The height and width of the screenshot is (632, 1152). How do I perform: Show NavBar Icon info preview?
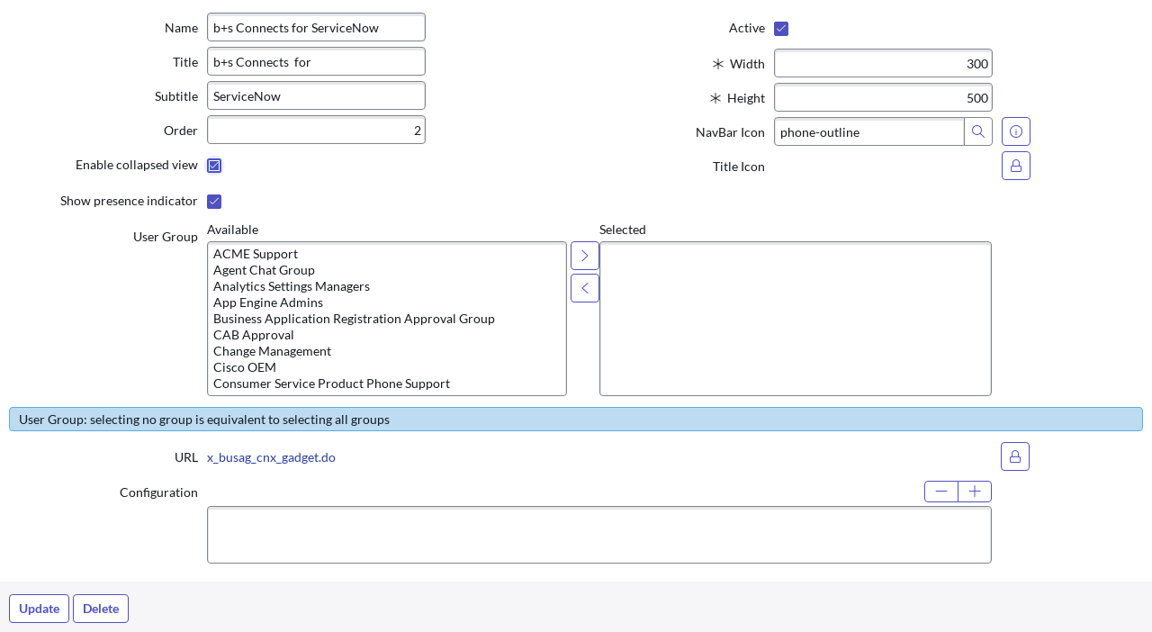[1016, 131]
